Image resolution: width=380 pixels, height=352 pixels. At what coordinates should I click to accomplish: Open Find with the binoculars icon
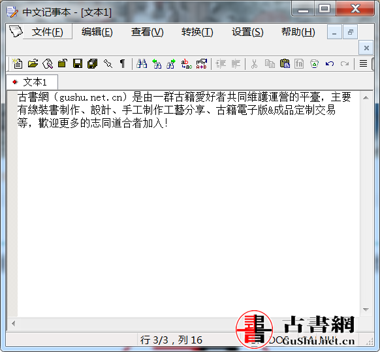click(142, 64)
